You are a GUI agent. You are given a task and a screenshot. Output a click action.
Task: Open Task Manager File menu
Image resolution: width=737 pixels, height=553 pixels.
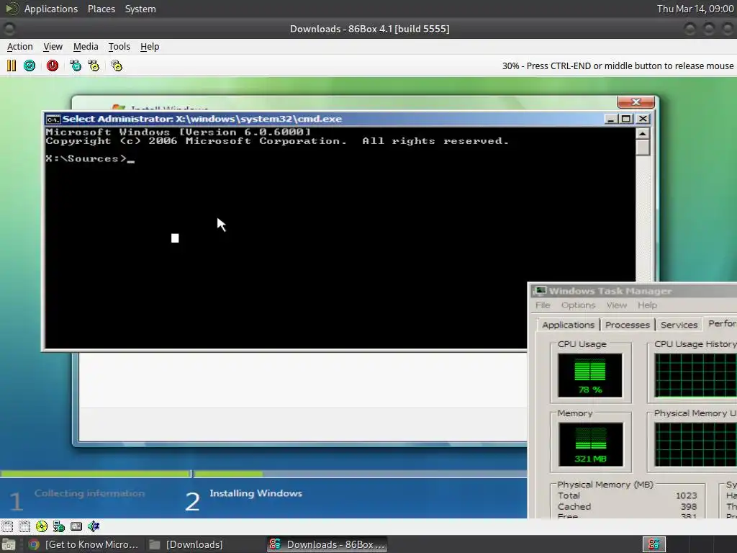[543, 305]
